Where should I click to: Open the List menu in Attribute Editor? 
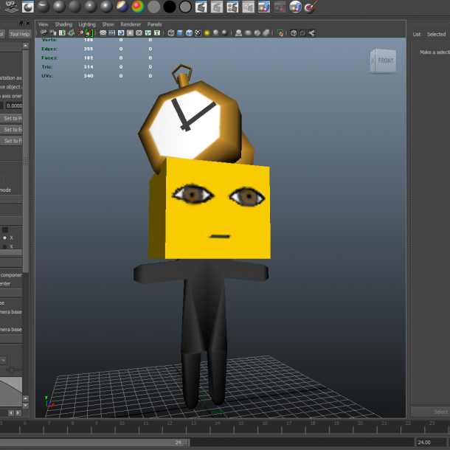417,34
